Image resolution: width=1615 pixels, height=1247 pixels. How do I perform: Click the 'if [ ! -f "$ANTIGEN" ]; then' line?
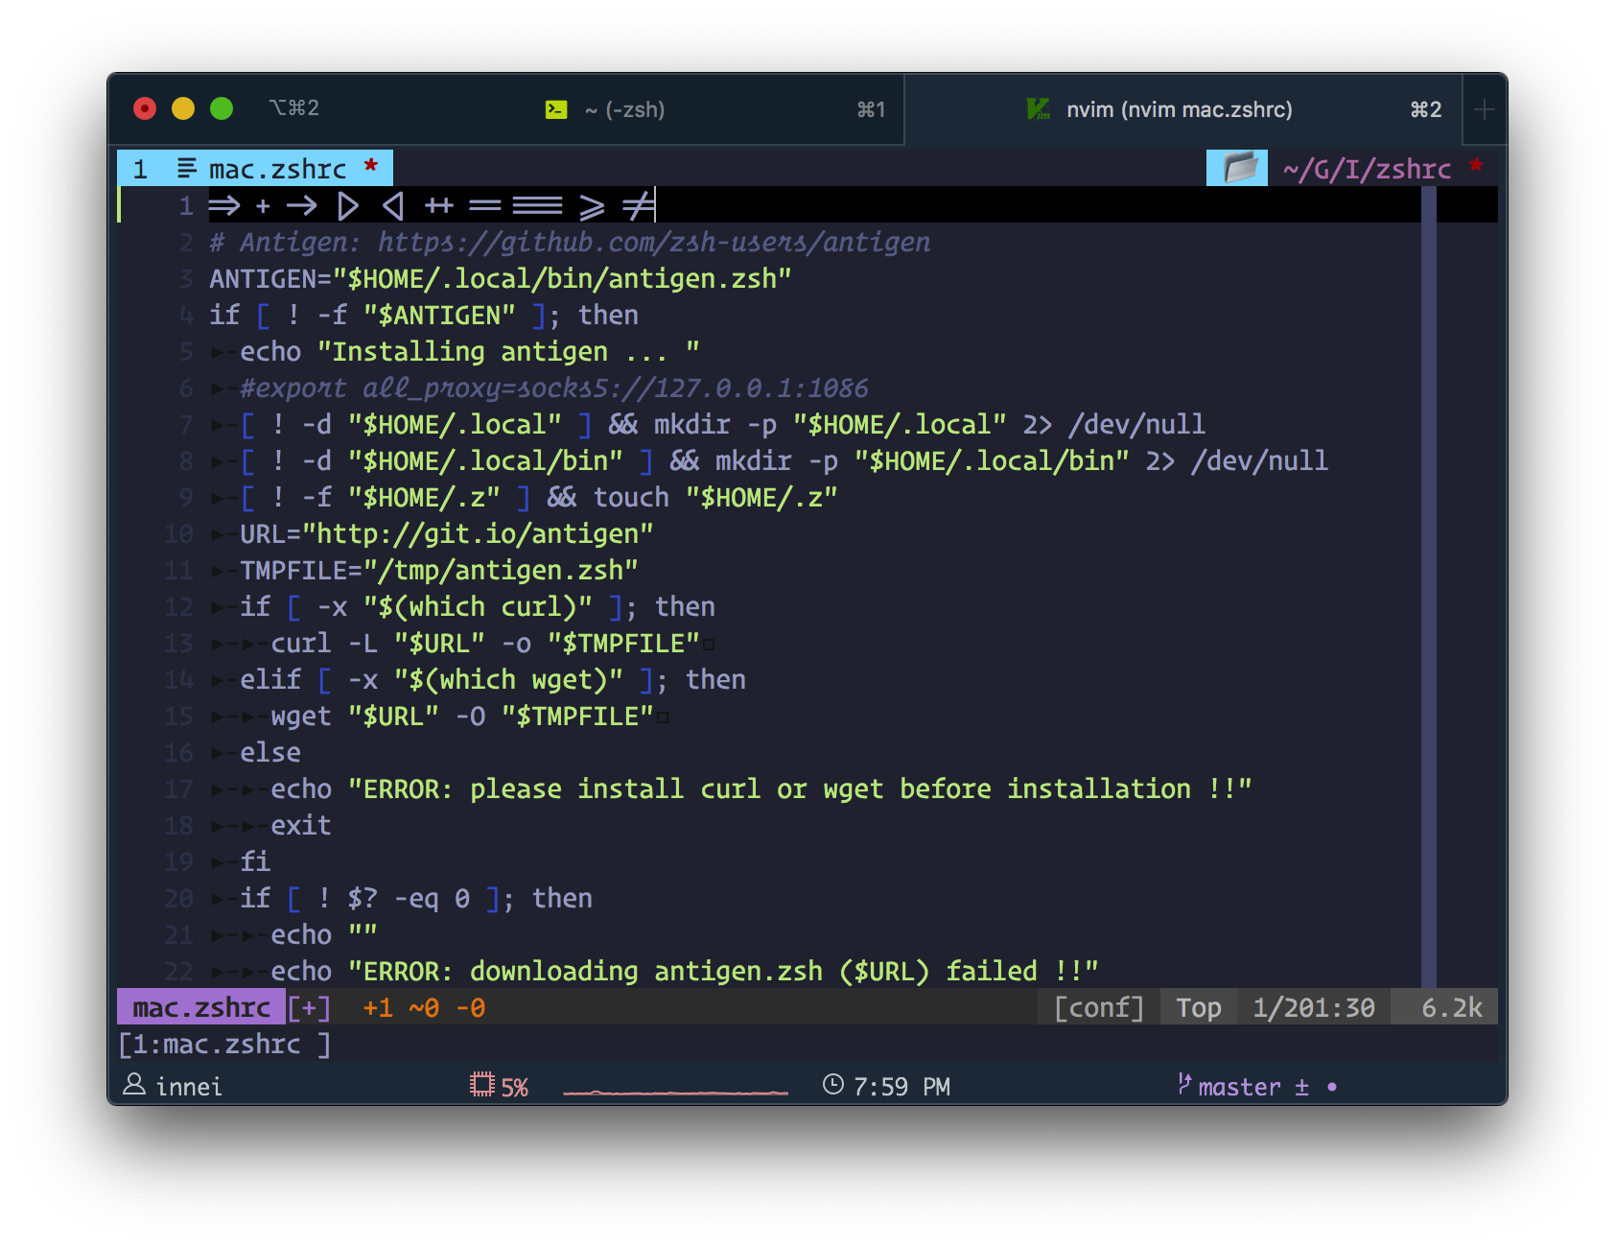(x=424, y=316)
